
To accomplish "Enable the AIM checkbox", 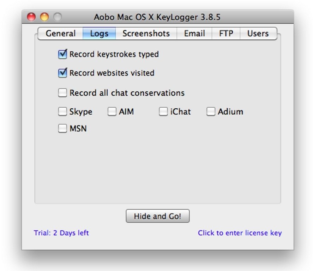I will [112, 112].
